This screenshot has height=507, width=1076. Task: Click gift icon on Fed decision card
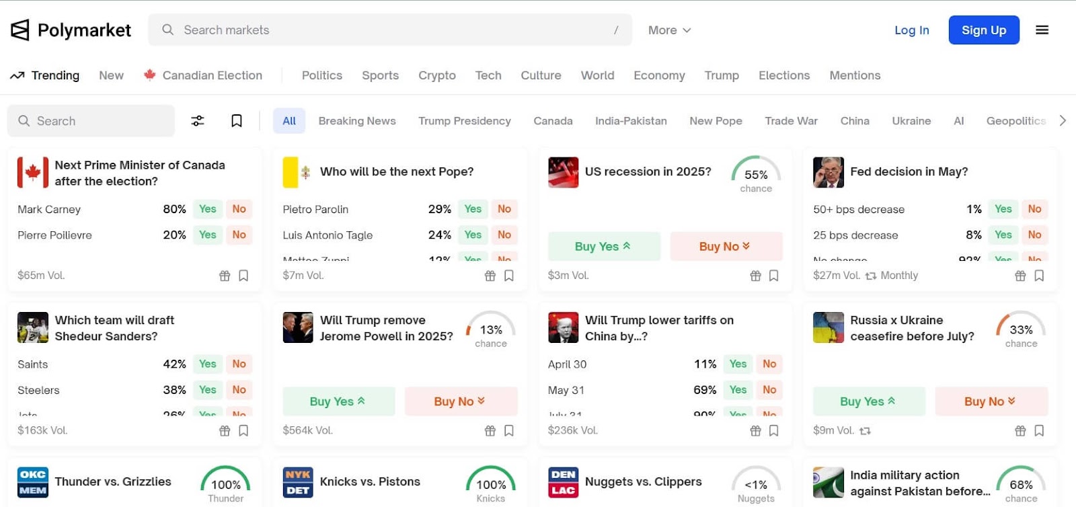pyautogui.click(x=1020, y=276)
